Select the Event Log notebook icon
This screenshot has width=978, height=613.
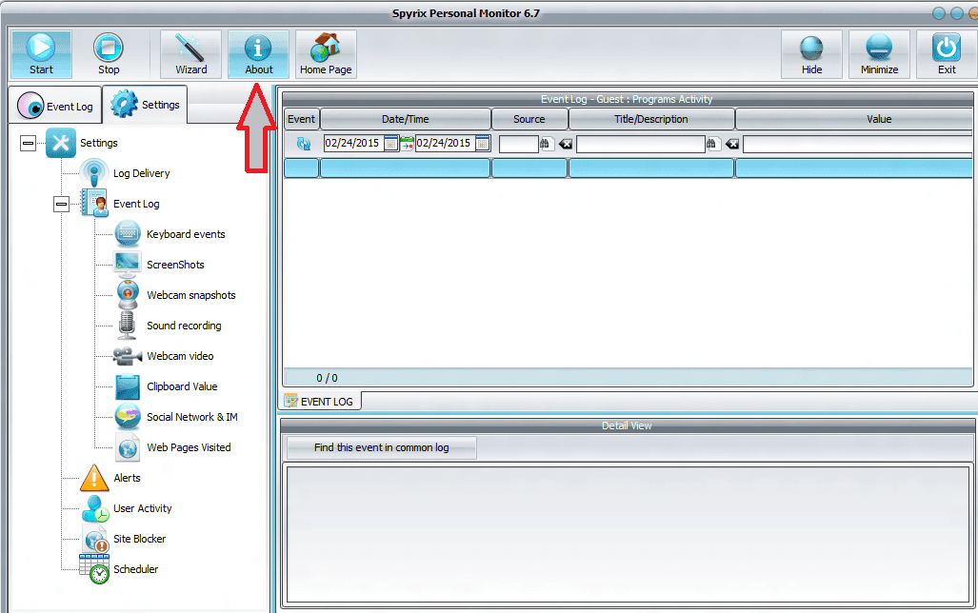[x=94, y=204]
